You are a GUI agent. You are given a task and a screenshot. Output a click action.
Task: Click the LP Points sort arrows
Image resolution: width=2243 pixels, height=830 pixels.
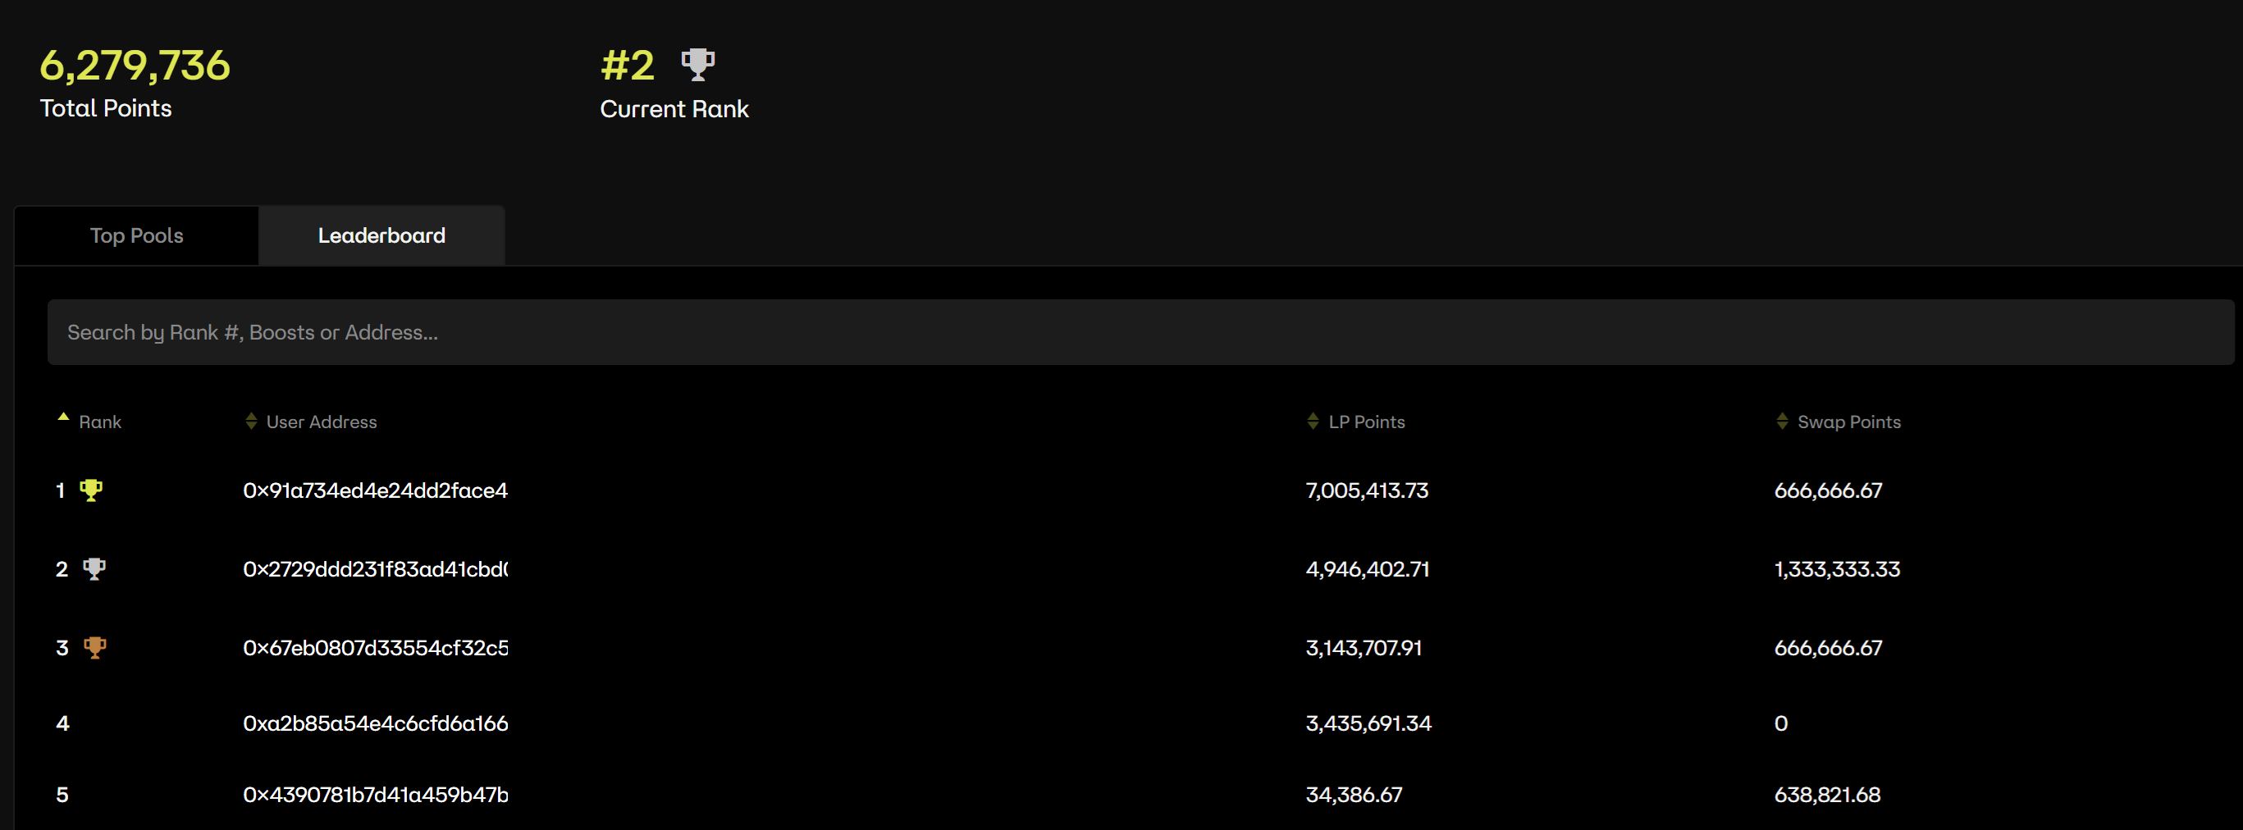1312,421
